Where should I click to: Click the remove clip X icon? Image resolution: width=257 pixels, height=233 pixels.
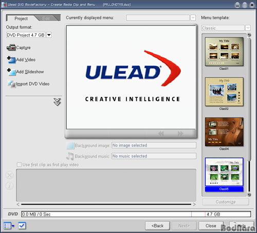coord(10,175)
